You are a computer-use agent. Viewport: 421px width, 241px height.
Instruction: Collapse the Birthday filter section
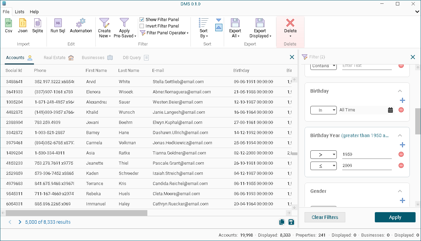pos(400,91)
